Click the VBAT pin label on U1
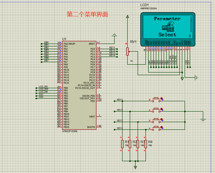Screen dimensions: 215x173 click(92, 117)
